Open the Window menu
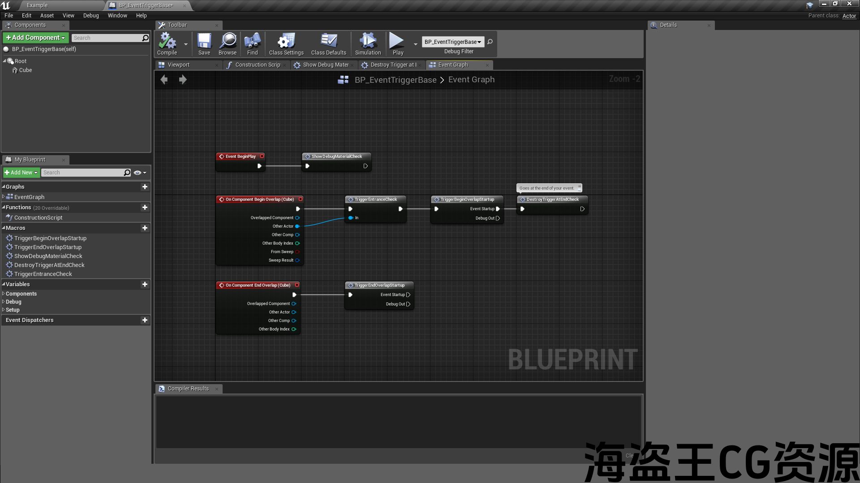Viewport: 860px width, 483px height. (x=117, y=15)
